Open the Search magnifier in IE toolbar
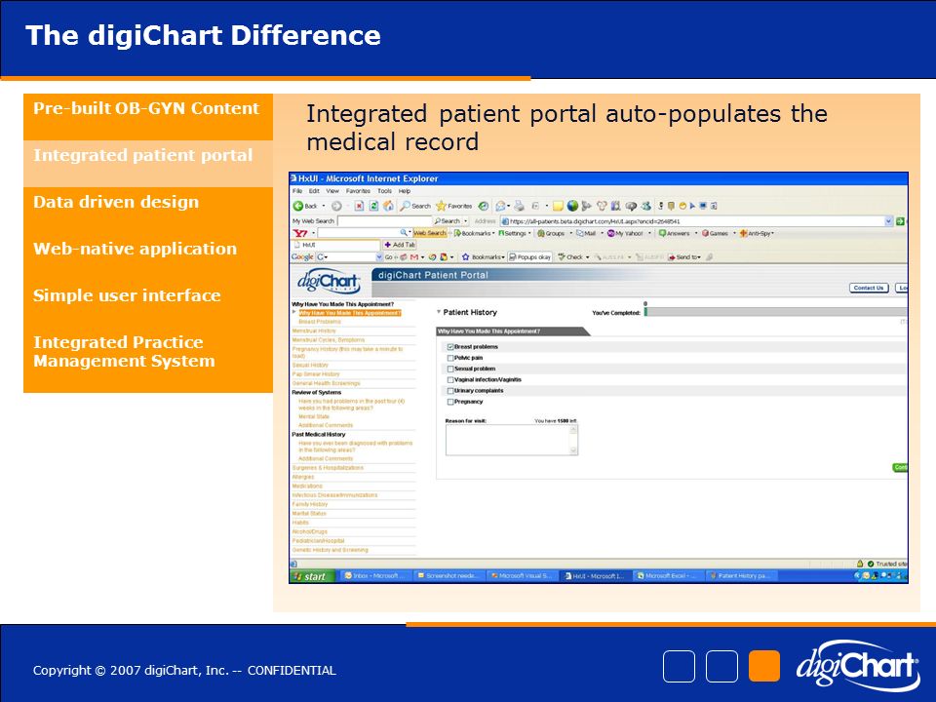Viewport: 936px width, 702px height. [406, 206]
